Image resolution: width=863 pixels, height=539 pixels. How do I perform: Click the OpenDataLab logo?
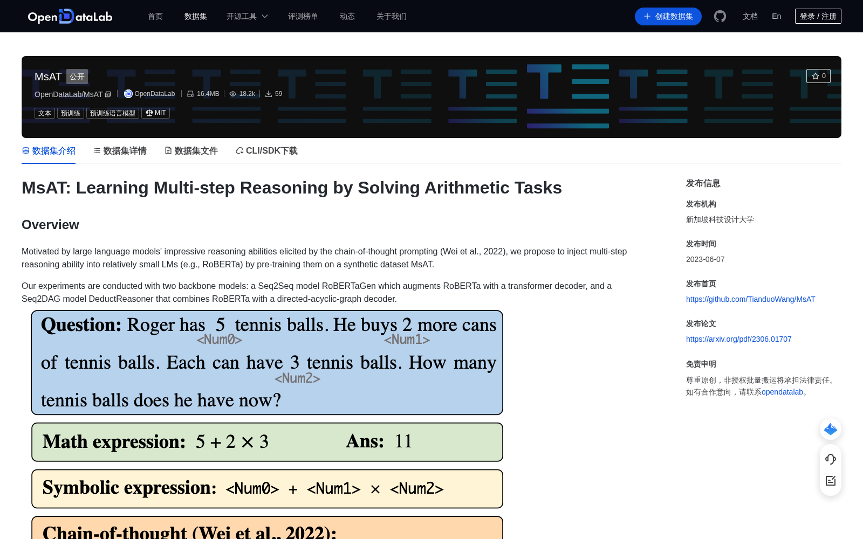70,16
